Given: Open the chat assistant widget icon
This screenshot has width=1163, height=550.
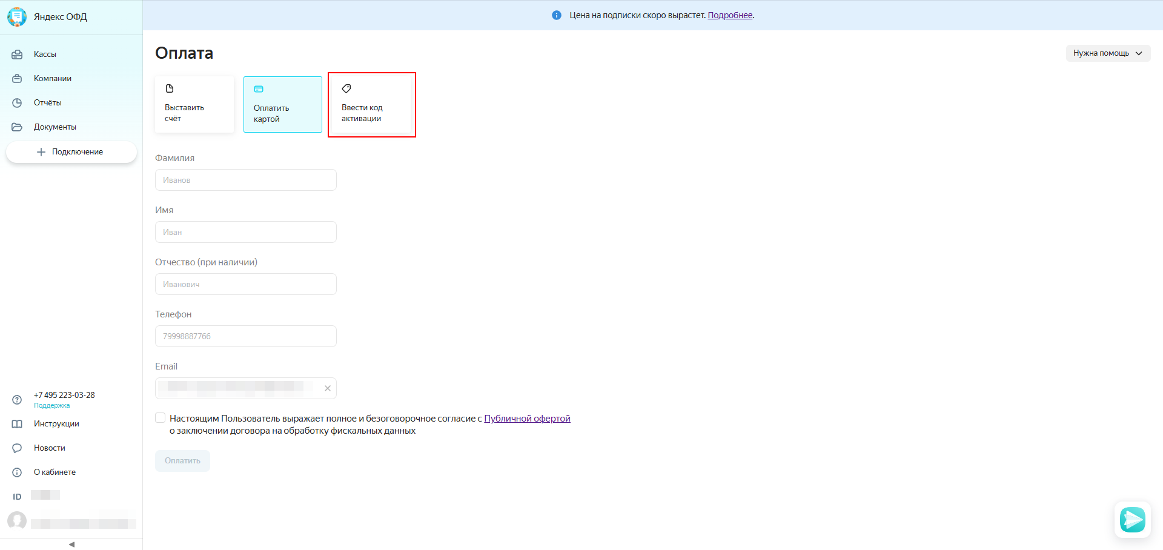Looking at the screenshot, I should pyautogui.click(x=1132, y=519).
